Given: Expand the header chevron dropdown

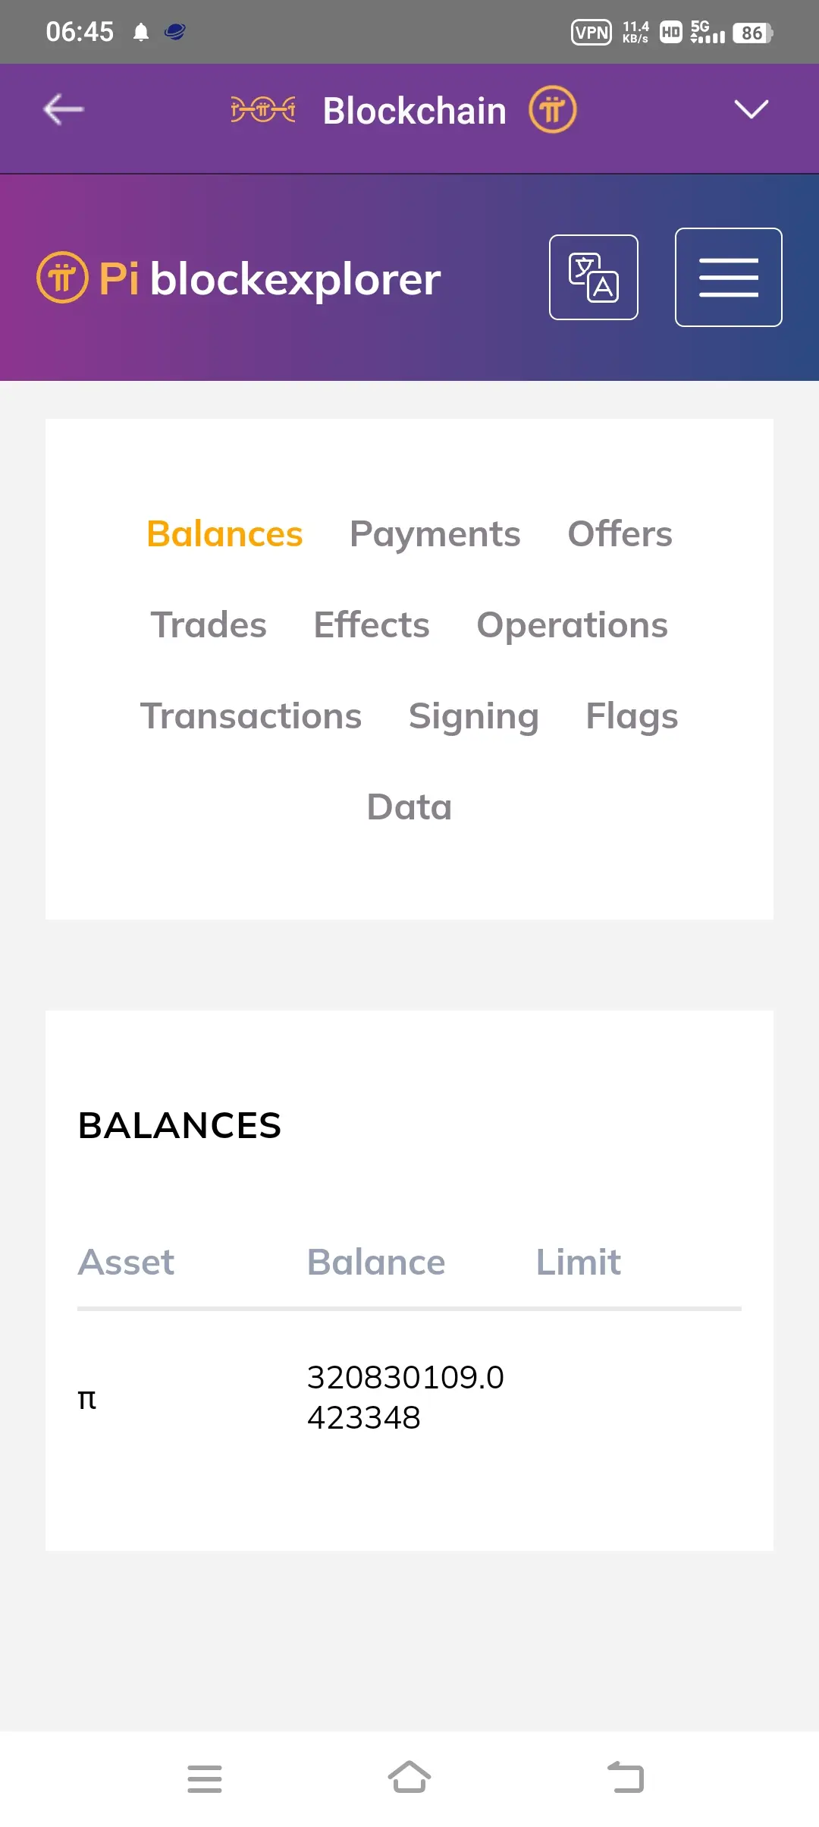Looking at the screenshot, I should coord(752,110).
